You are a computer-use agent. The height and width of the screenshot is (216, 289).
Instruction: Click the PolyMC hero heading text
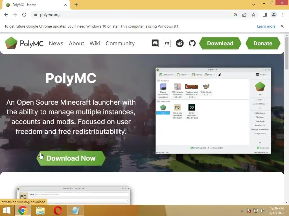click(x=71, y=78)
